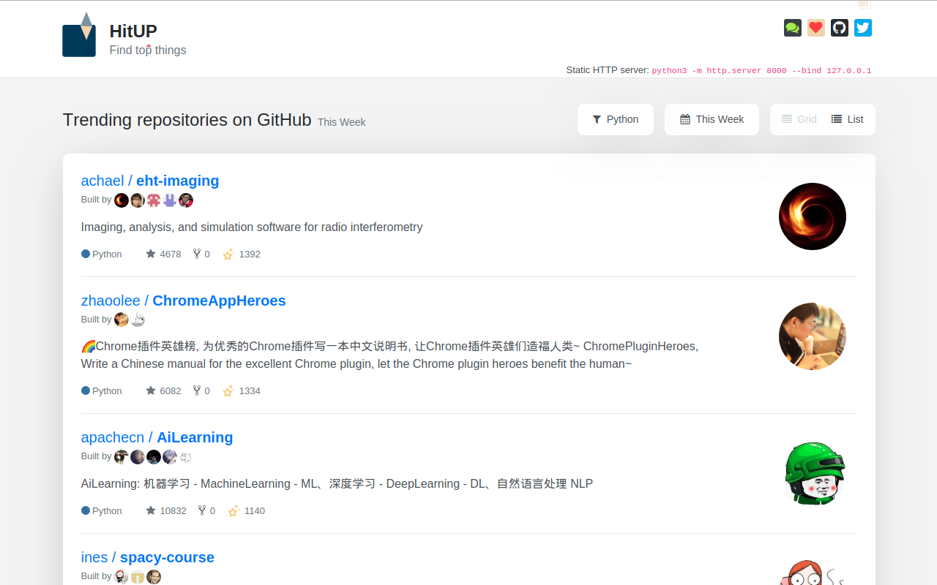
Task: Click the fork count for eht-imaging
Action: pos(201,254)
